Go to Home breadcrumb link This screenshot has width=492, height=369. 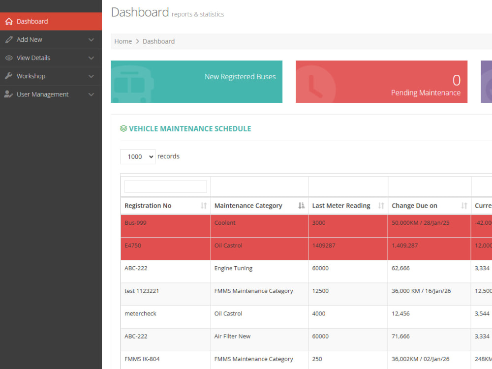[123, 41]
